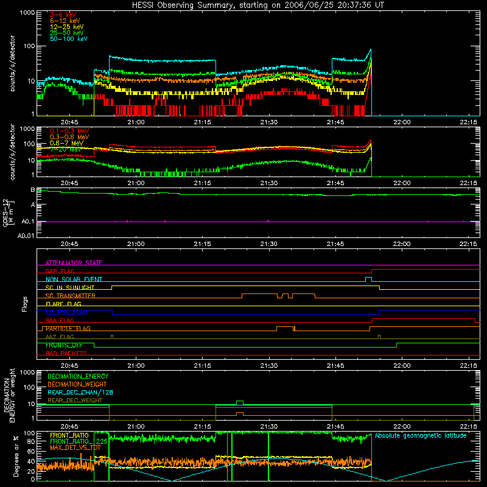Select the SC_TRANSMITTER flag label

(71, 296)
